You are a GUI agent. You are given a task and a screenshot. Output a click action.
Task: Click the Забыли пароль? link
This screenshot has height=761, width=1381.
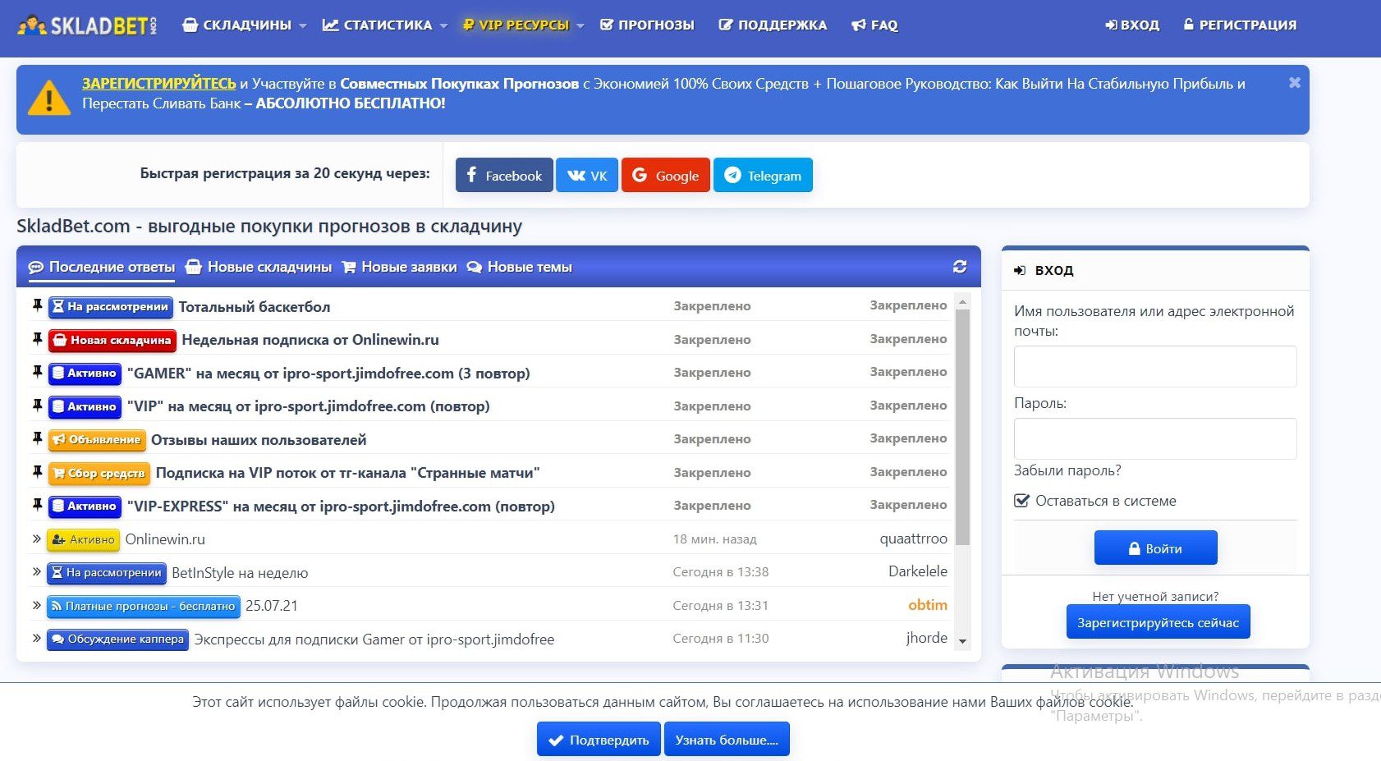(x=1067, y=471)
